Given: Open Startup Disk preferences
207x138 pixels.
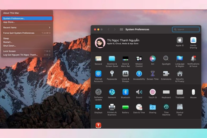Looking at the screenshot, I should (x=180, y=110).
